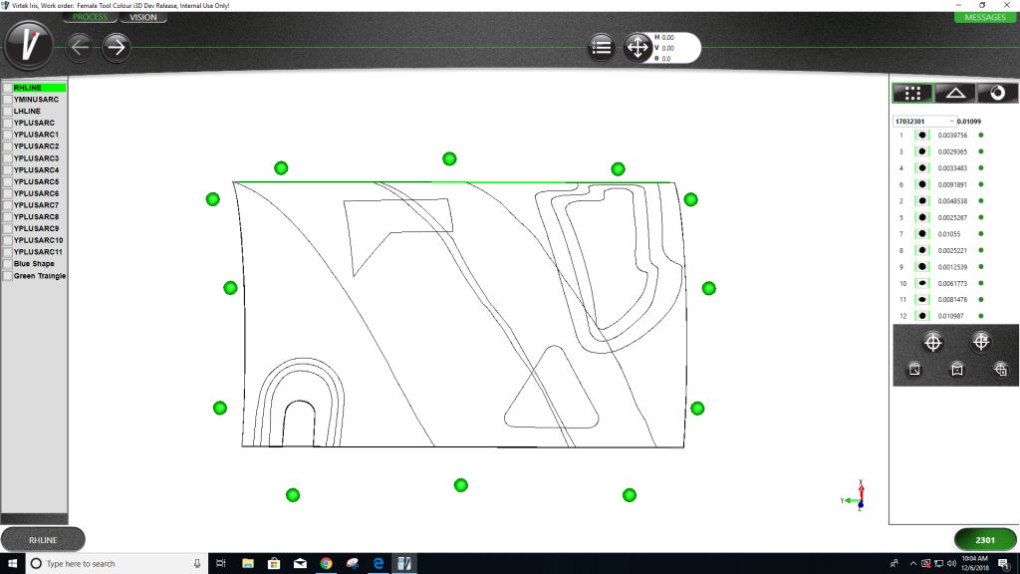Viewport: 1020px width, 574px height.
Task: Select target image for row 7
Action: 921,233
